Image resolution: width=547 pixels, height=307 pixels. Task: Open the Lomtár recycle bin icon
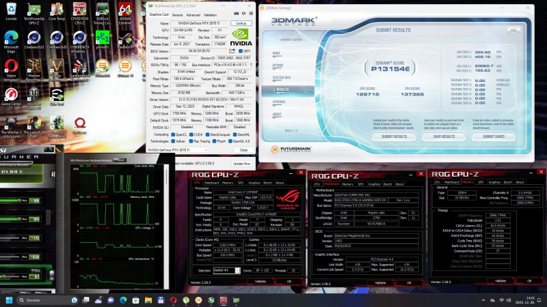(x=11, y=11)
